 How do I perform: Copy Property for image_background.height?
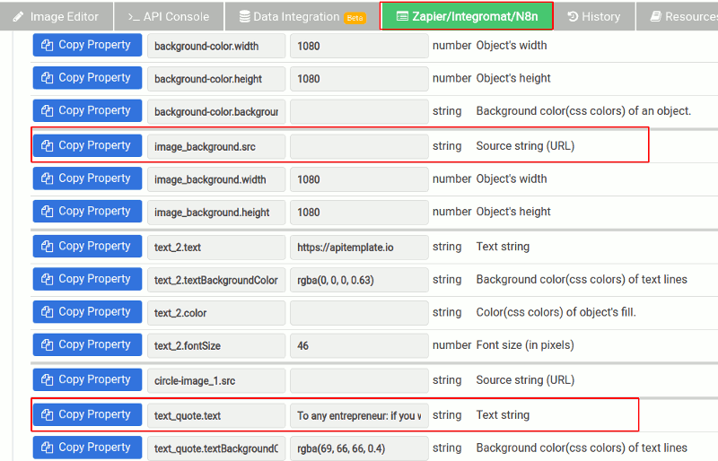(x=87, y=212)
